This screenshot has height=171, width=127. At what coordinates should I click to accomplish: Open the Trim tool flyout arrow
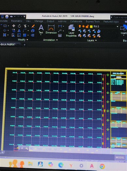(28, 26)
